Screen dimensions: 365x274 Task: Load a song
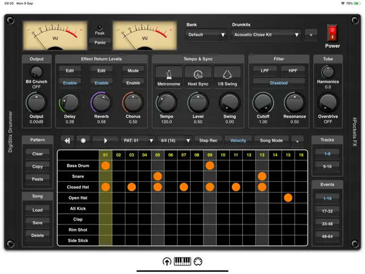pyautogui.click(x=37, y=210)
